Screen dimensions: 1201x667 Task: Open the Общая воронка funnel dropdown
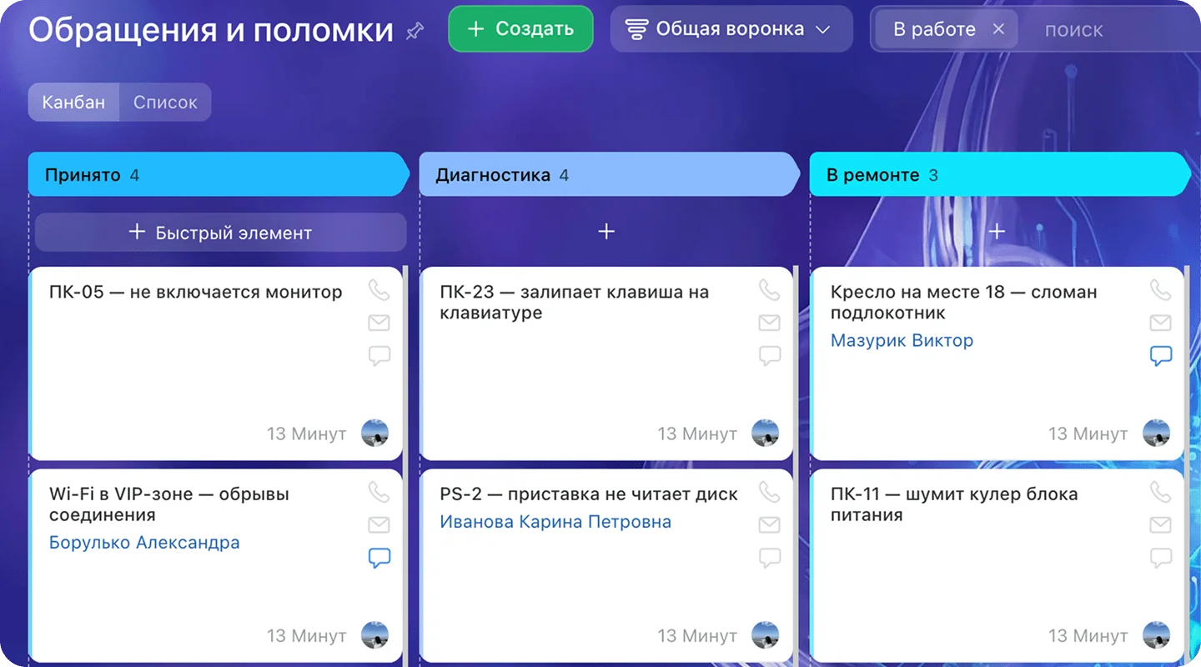pyautogui.click(x=731, y=29)
